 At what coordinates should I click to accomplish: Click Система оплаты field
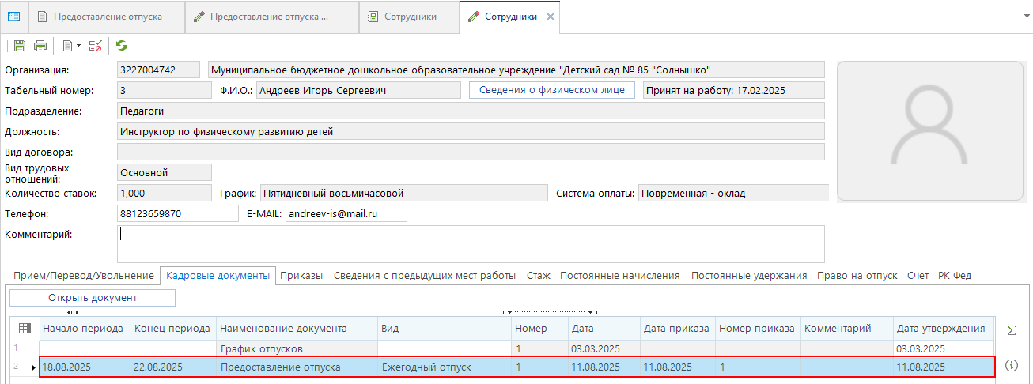[x=732, y=193]
